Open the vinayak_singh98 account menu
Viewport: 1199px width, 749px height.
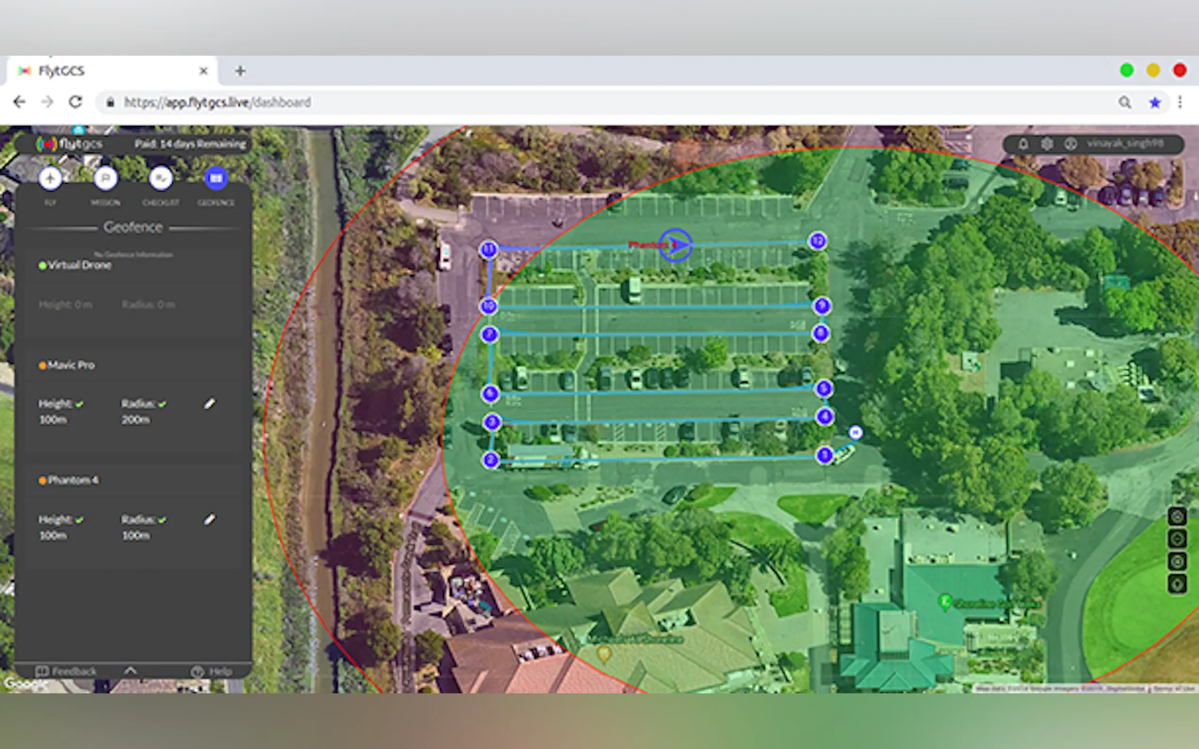tap(1124, 144)
